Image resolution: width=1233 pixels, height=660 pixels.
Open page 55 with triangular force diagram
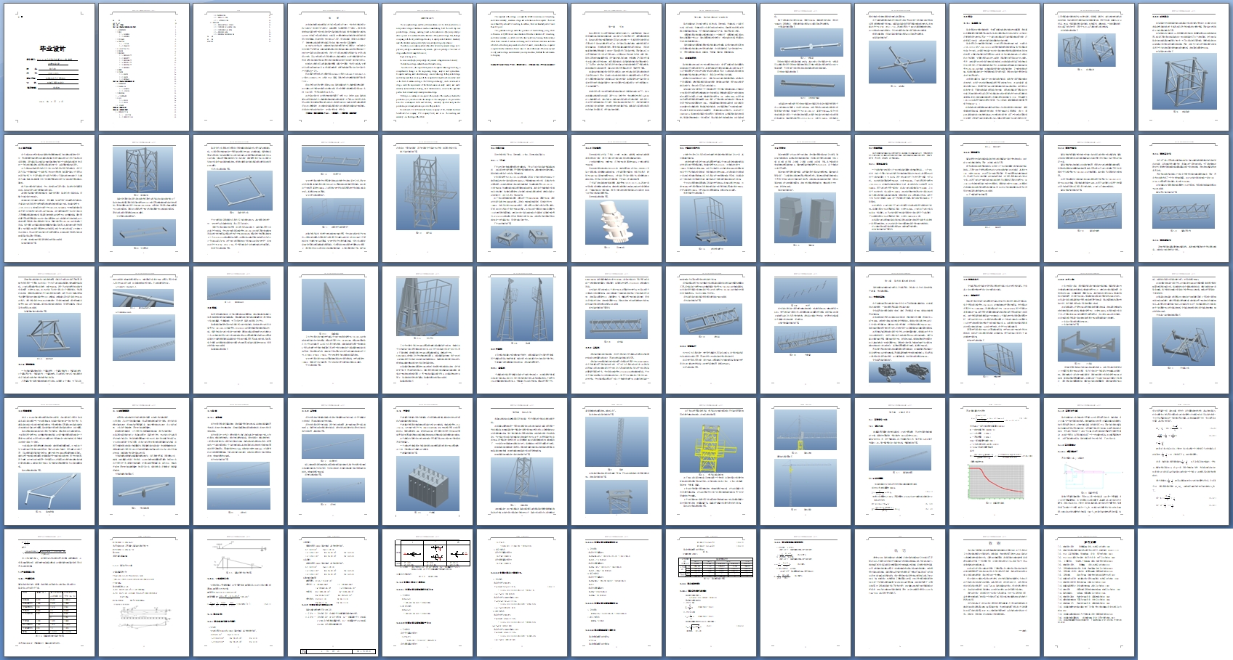pyautogui.click(x=238, y=592)
